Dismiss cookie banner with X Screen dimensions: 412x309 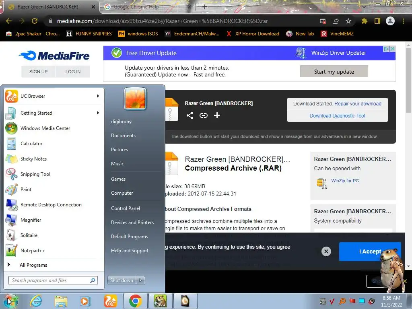click(x=326, y=251)
